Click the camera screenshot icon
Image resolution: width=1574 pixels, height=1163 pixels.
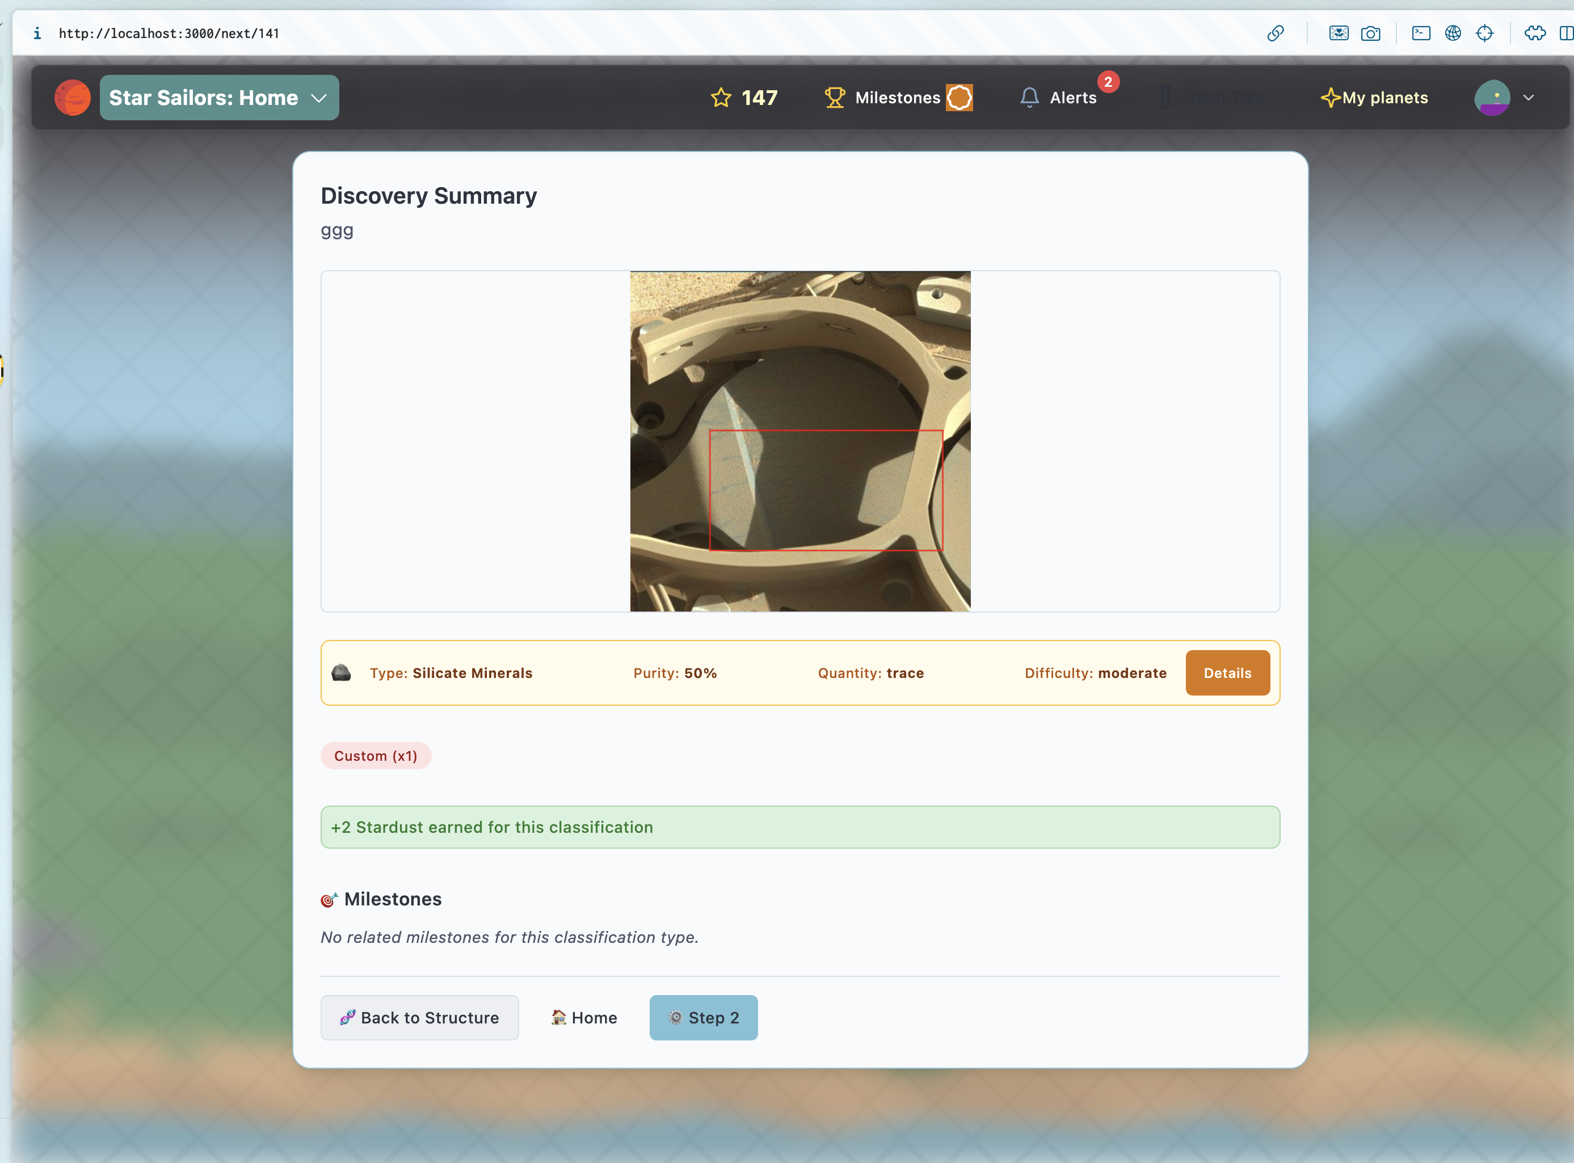pyautogui.click(x=1370, y=33)
